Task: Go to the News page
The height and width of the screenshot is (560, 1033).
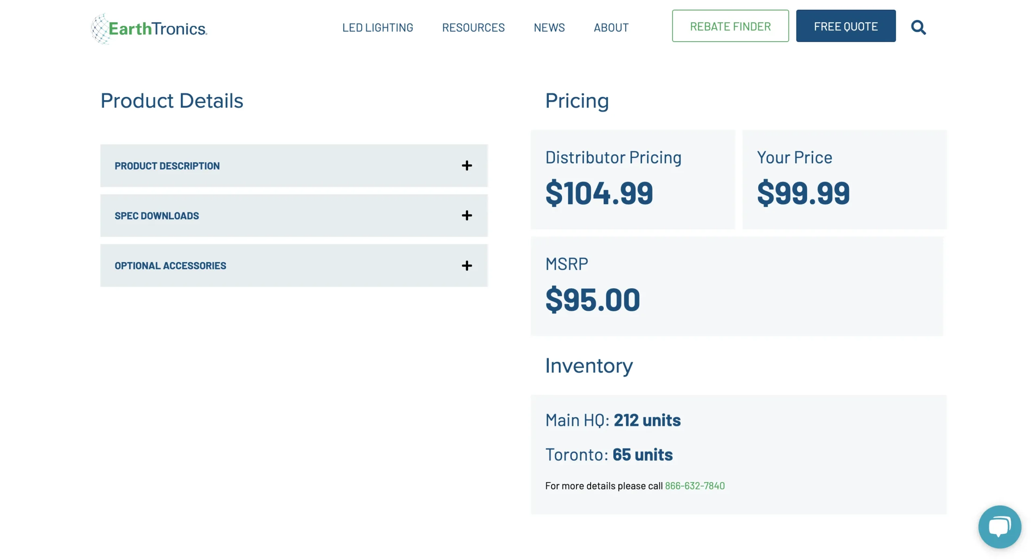Action: pos(549,27)
